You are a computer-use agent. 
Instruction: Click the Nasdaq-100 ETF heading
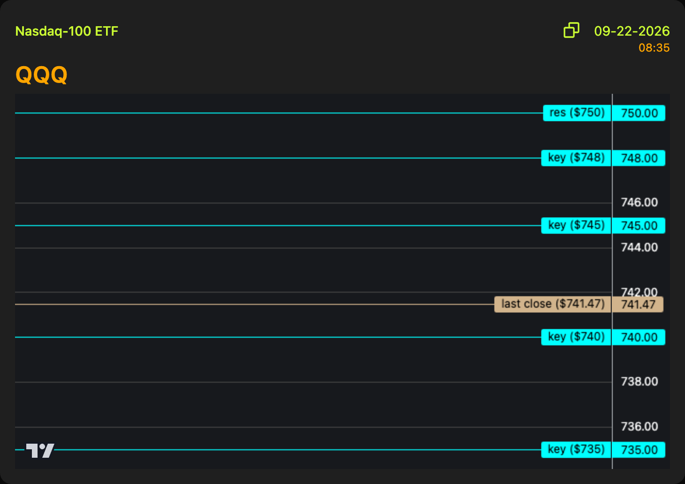click(x=67, y=31)
